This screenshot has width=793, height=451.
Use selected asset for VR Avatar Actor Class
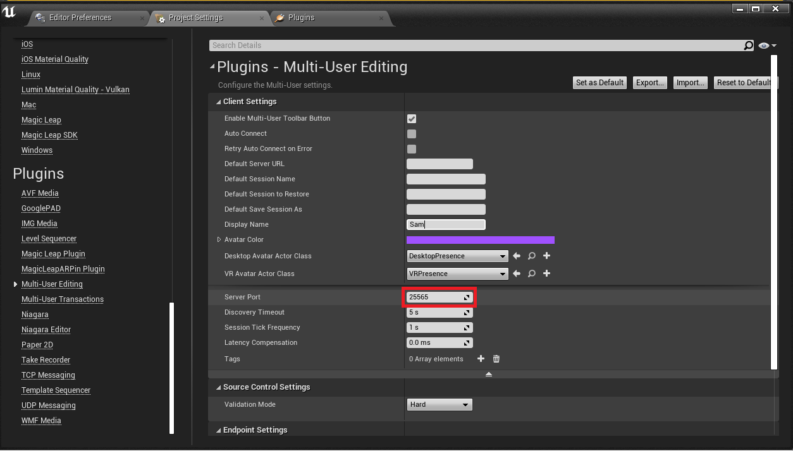coord(517,274)
